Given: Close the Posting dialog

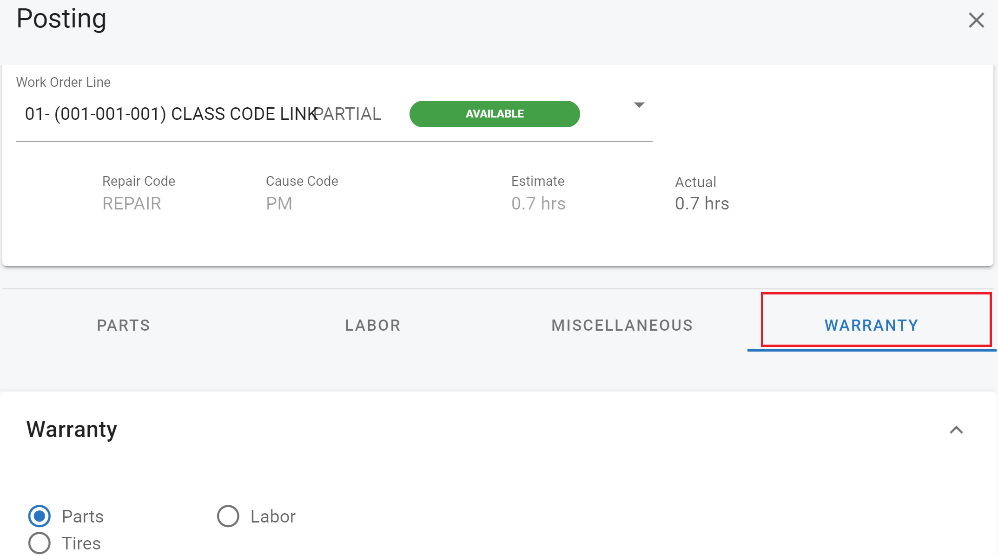Looking at the screenshot, I should tap(976, 20).
